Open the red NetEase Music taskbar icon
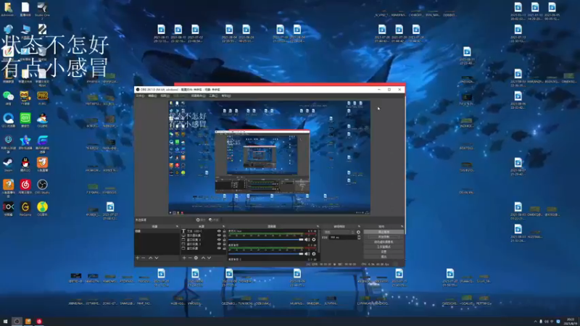Viewport: 580px width, 326px height. tap(39, 322)
